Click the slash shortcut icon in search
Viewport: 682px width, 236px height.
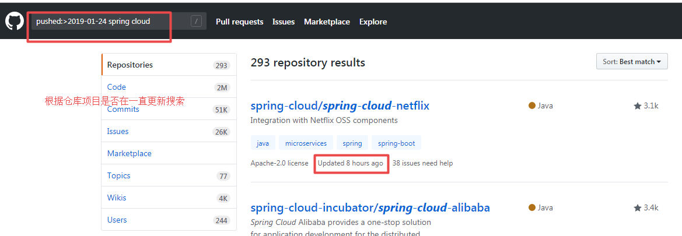coord(197,22)
